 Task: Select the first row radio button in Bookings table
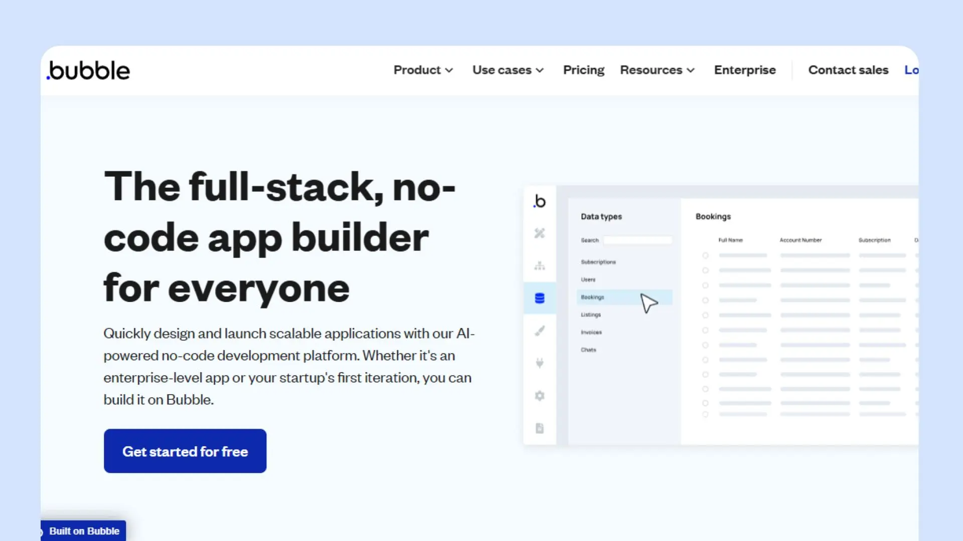point(705,255)
